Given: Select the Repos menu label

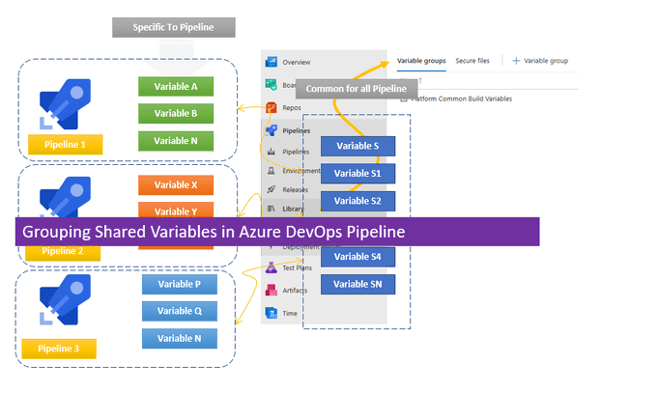Looking at the screenshot, I should click(292, 108).
